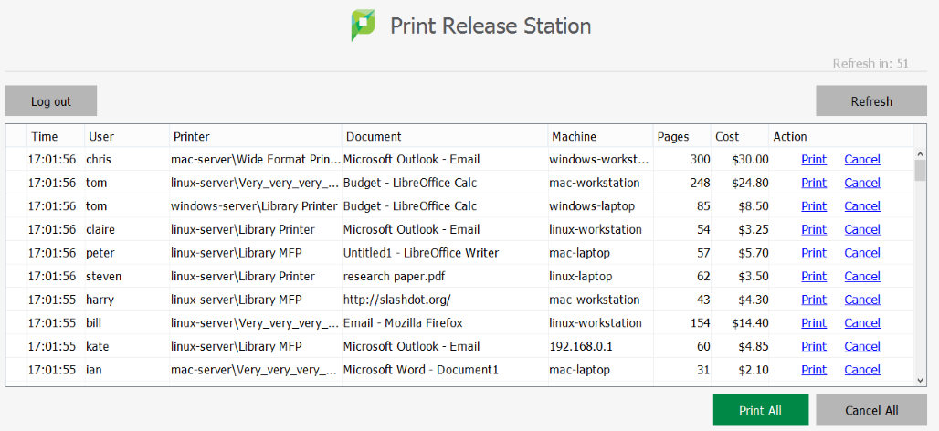Image resolution: width=939 pixels, height=431 pixels.
Task: Cancel tom's Budget job from windows-laptop
Action: point(861,206)
